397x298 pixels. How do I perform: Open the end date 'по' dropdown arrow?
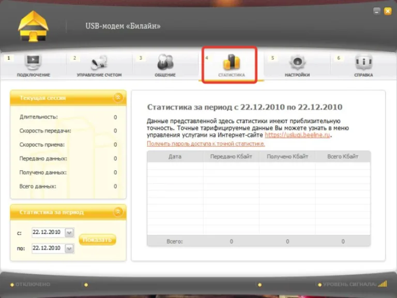point(69,248)
